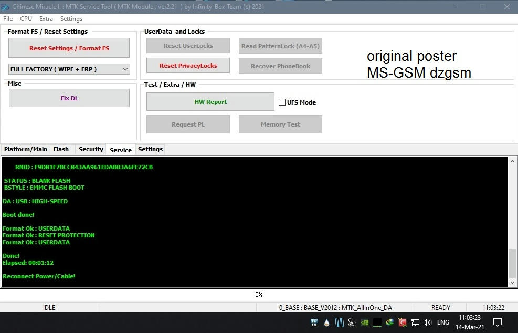518x333 pixels.
Task: Enable UFS Mode
Action: click(282, 102)
